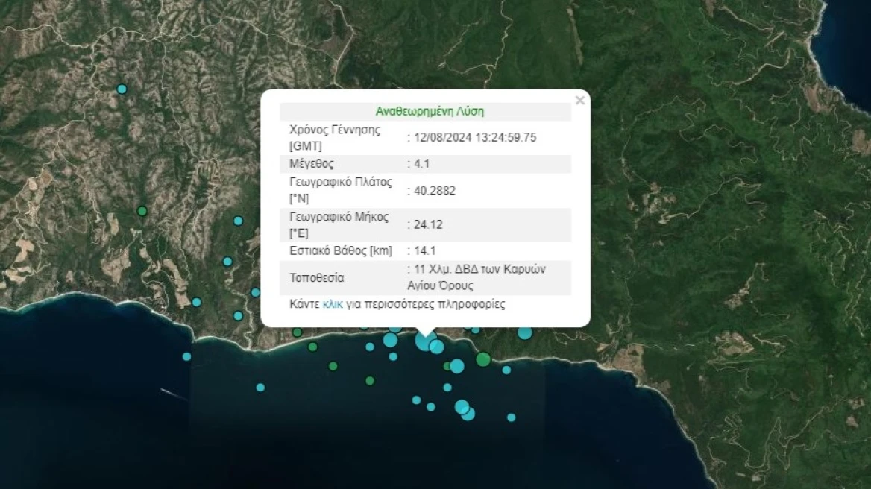Select the isolated cyan marker in the top-left hills
This screenshot has height=489, width=871.
pyautogui.click(x=122, y=89)
